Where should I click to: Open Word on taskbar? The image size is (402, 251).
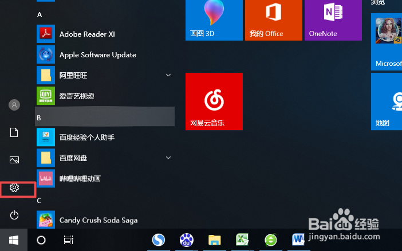click(x=298, y=240)
